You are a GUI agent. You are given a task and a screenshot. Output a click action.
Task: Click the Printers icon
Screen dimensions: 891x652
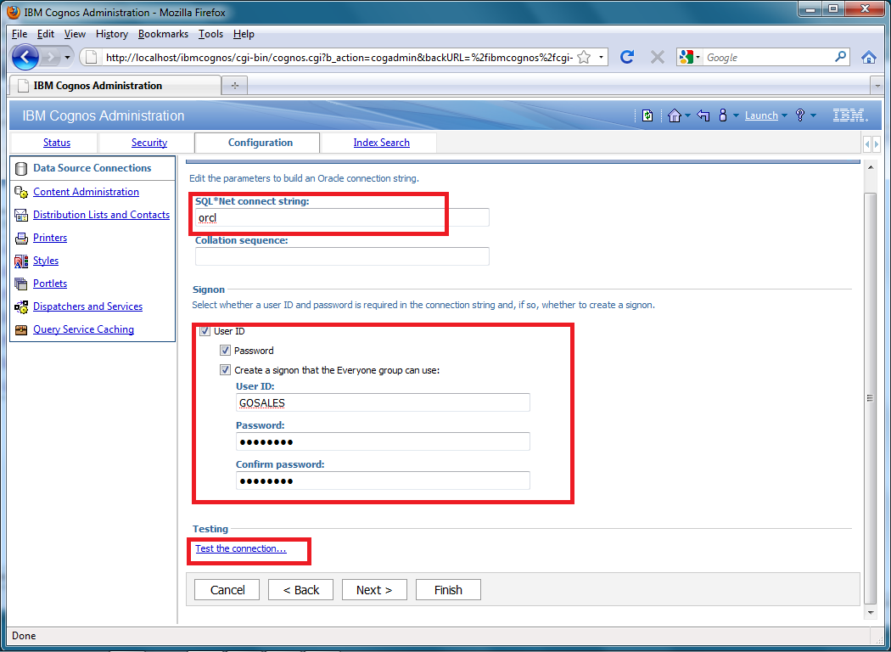[21, 238]
